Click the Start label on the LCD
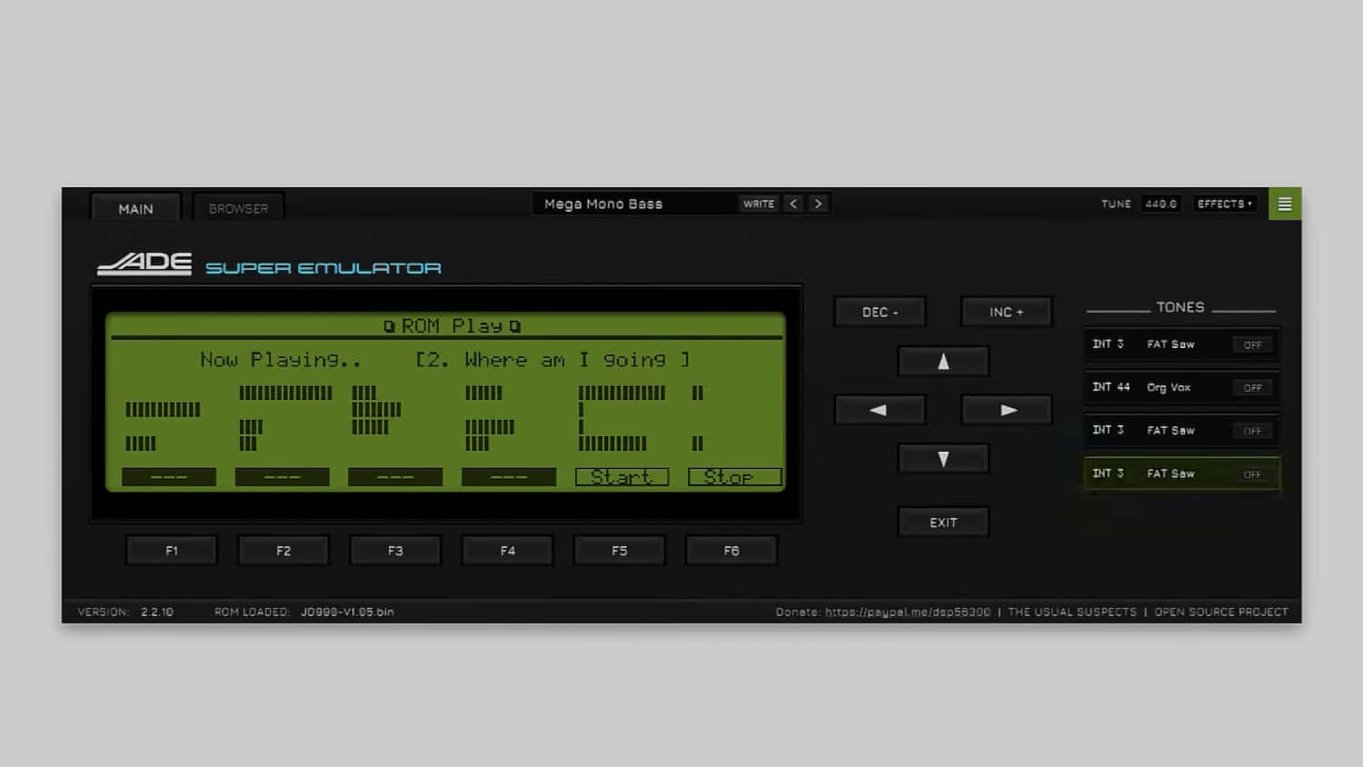 coord(622,477)
